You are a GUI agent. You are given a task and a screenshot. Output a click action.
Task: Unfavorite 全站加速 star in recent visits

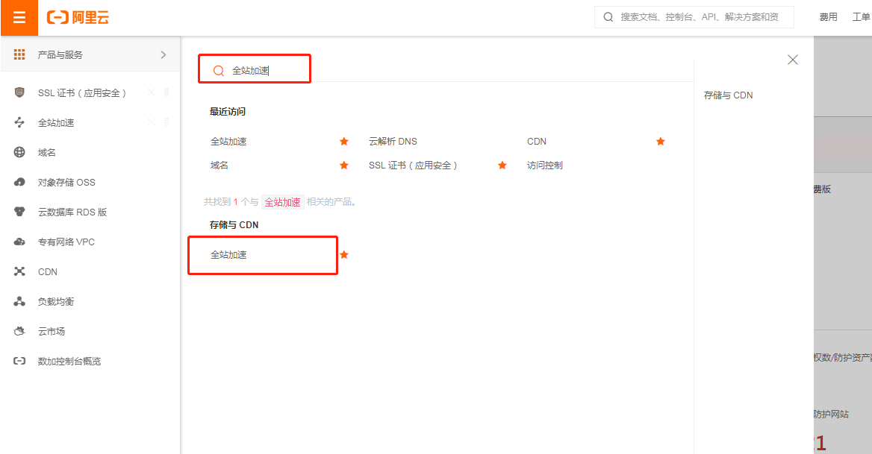[x=344, y=142]
